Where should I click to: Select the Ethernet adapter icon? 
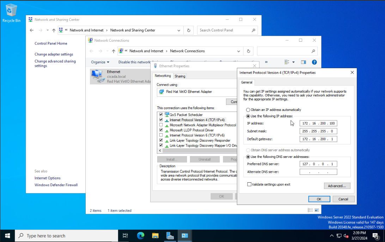[97, 76]
